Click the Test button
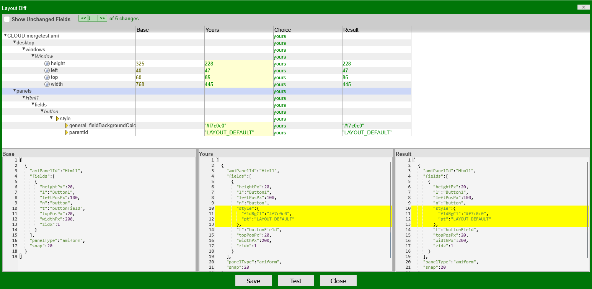Image resolution: width=592 pixels, height=289 pixels. pyautogui.click(x=296, y=280)
